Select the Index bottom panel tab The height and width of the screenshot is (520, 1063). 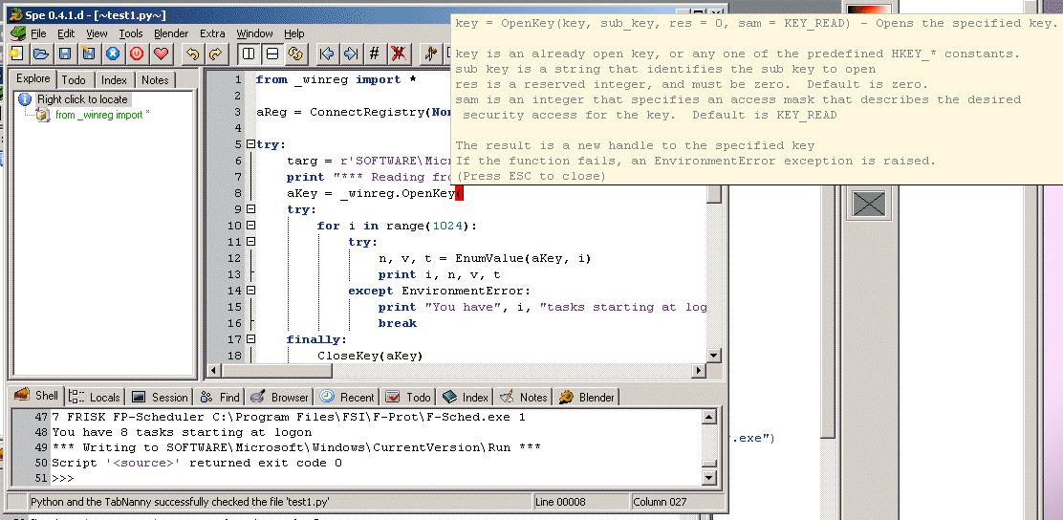(x=466, y=398)
